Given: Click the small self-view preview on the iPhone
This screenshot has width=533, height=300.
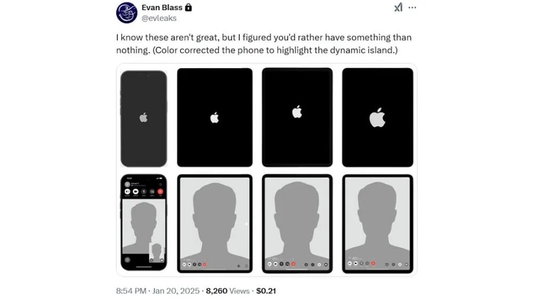Looking at the screenshot, I should pos(156,251).
